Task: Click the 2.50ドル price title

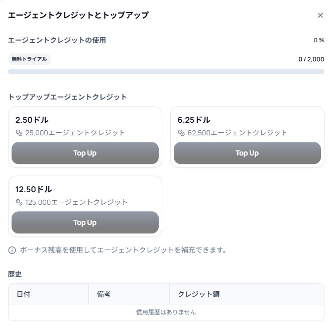Action: (x=32, y=120)
